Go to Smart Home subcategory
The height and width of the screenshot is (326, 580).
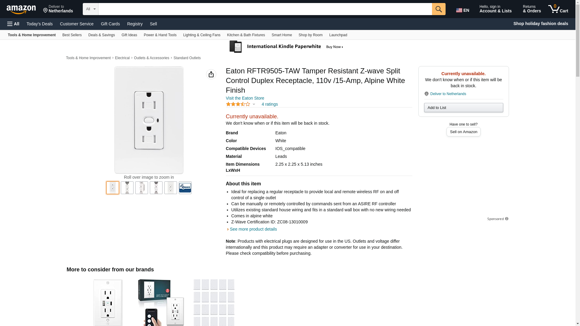(282, 35)
